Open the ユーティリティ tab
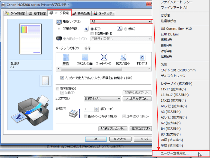 pos(104,13)
